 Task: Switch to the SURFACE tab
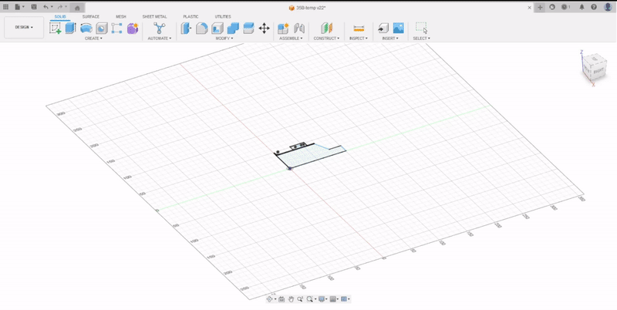point(91,16)
